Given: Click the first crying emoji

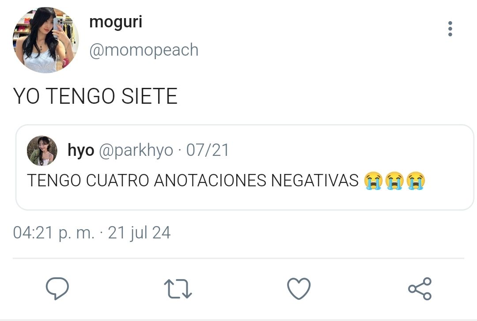Looking at the screenshot, I should coord(373,181).
